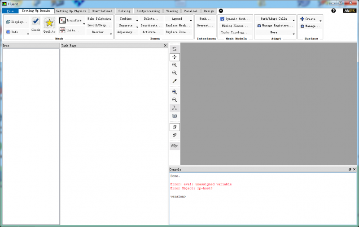Viewport: 359px width, 227px height.
Task: Click the star Quality button
Action: (49, 25)
